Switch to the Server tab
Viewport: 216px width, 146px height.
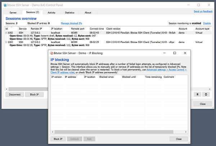(13, 13)
